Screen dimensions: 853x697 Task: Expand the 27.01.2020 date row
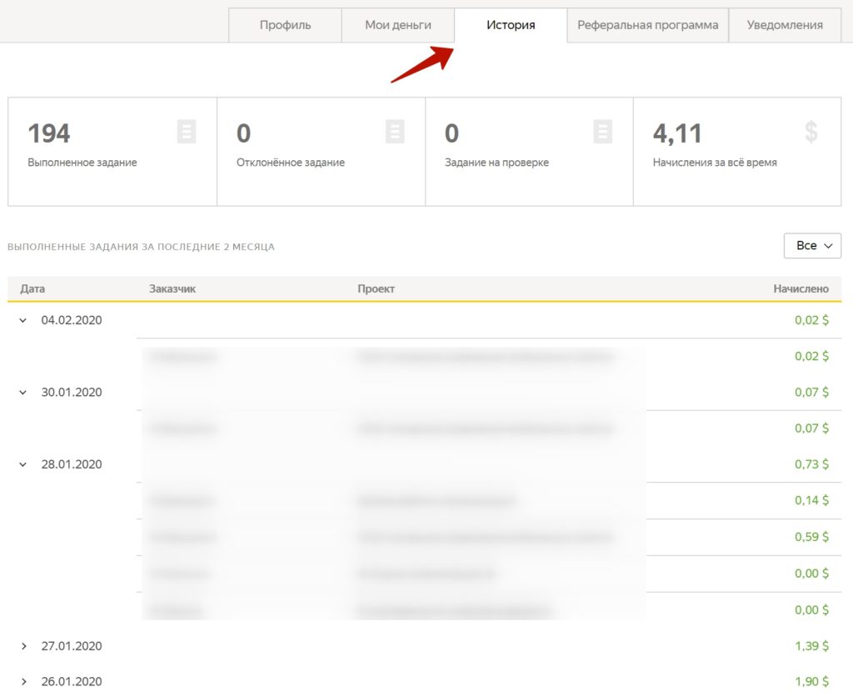[x=23, y=646]
